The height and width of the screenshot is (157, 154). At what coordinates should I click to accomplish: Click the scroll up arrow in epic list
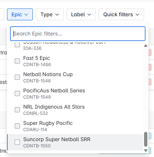click(146, 46)
